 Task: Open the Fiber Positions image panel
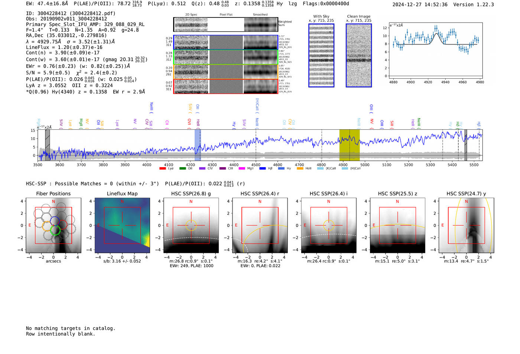coord(53,225)
